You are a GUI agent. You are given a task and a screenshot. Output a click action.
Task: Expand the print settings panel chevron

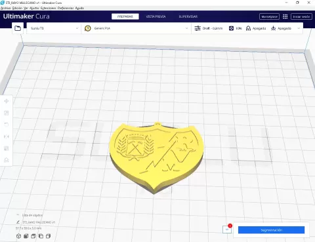point(299,28)
